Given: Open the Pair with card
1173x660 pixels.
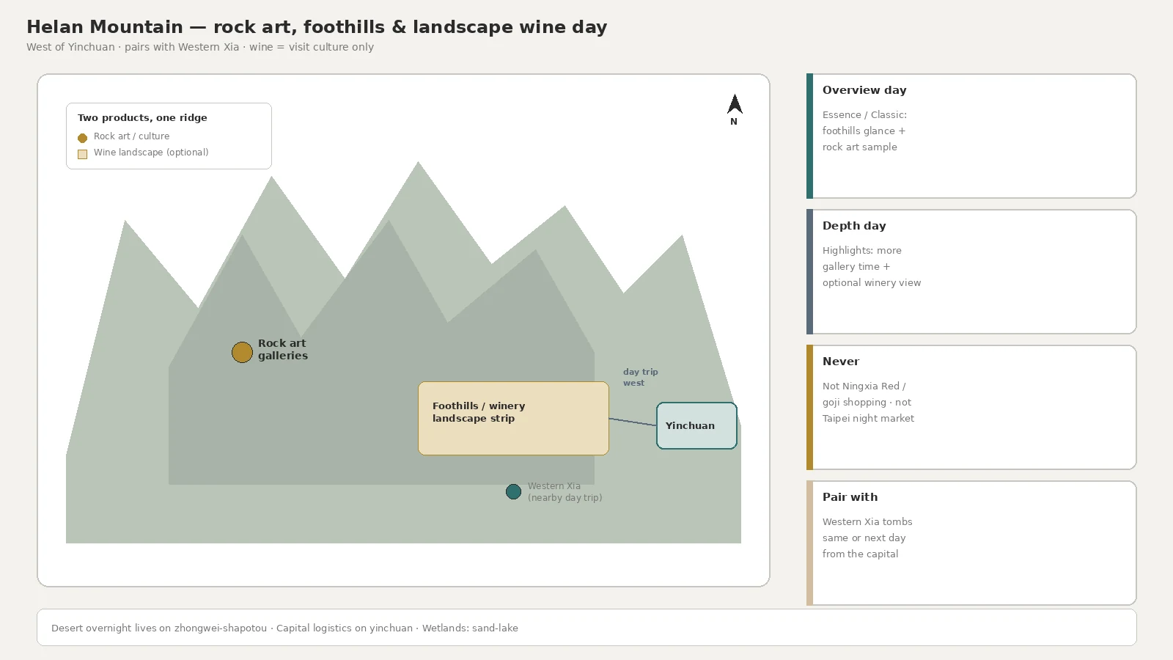Looking at the screenshot, I should pyautogui.click(x=971, y=543).
